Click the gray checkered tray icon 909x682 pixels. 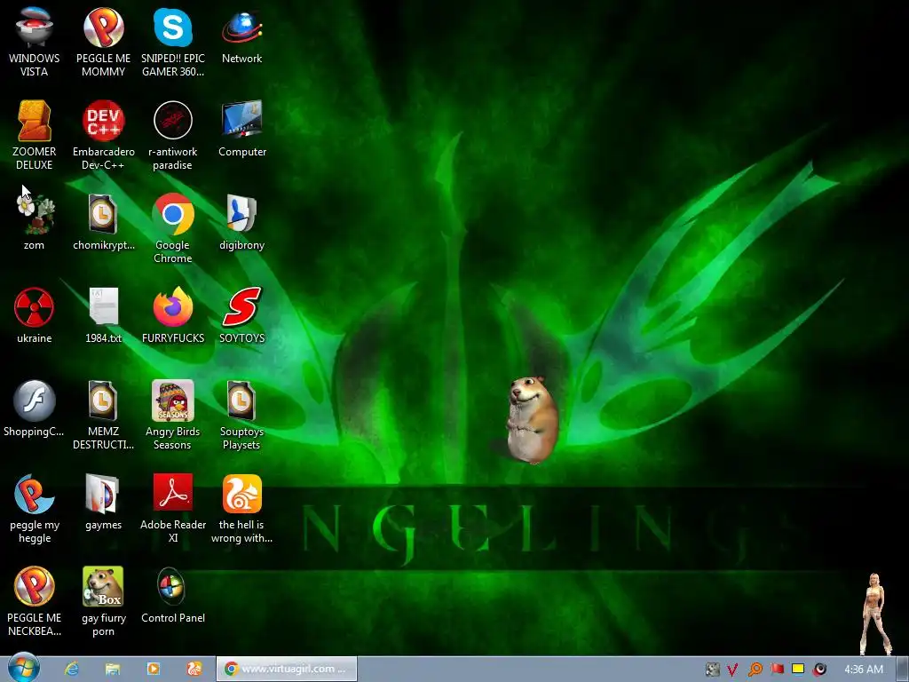[713, 670]
